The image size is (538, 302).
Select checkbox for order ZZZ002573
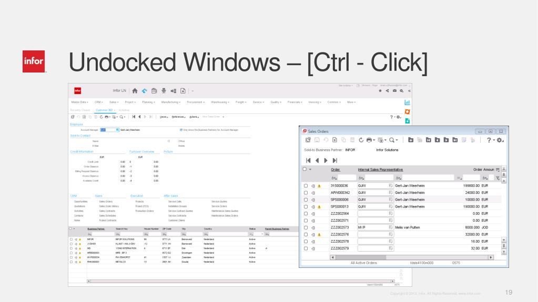(306, 227)
